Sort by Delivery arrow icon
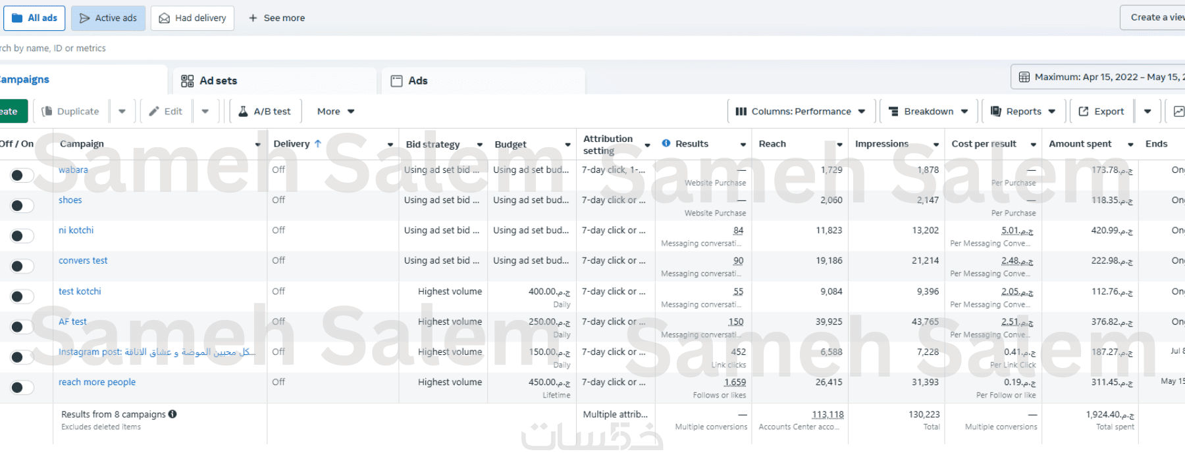The image size is (1185, 460). (x=318, y=143)
